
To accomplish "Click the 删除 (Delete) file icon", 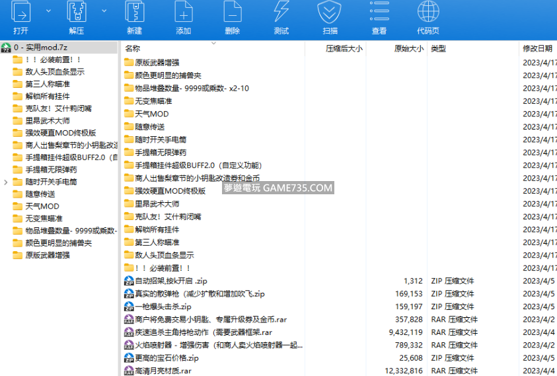I will click(x=233, y=11).
